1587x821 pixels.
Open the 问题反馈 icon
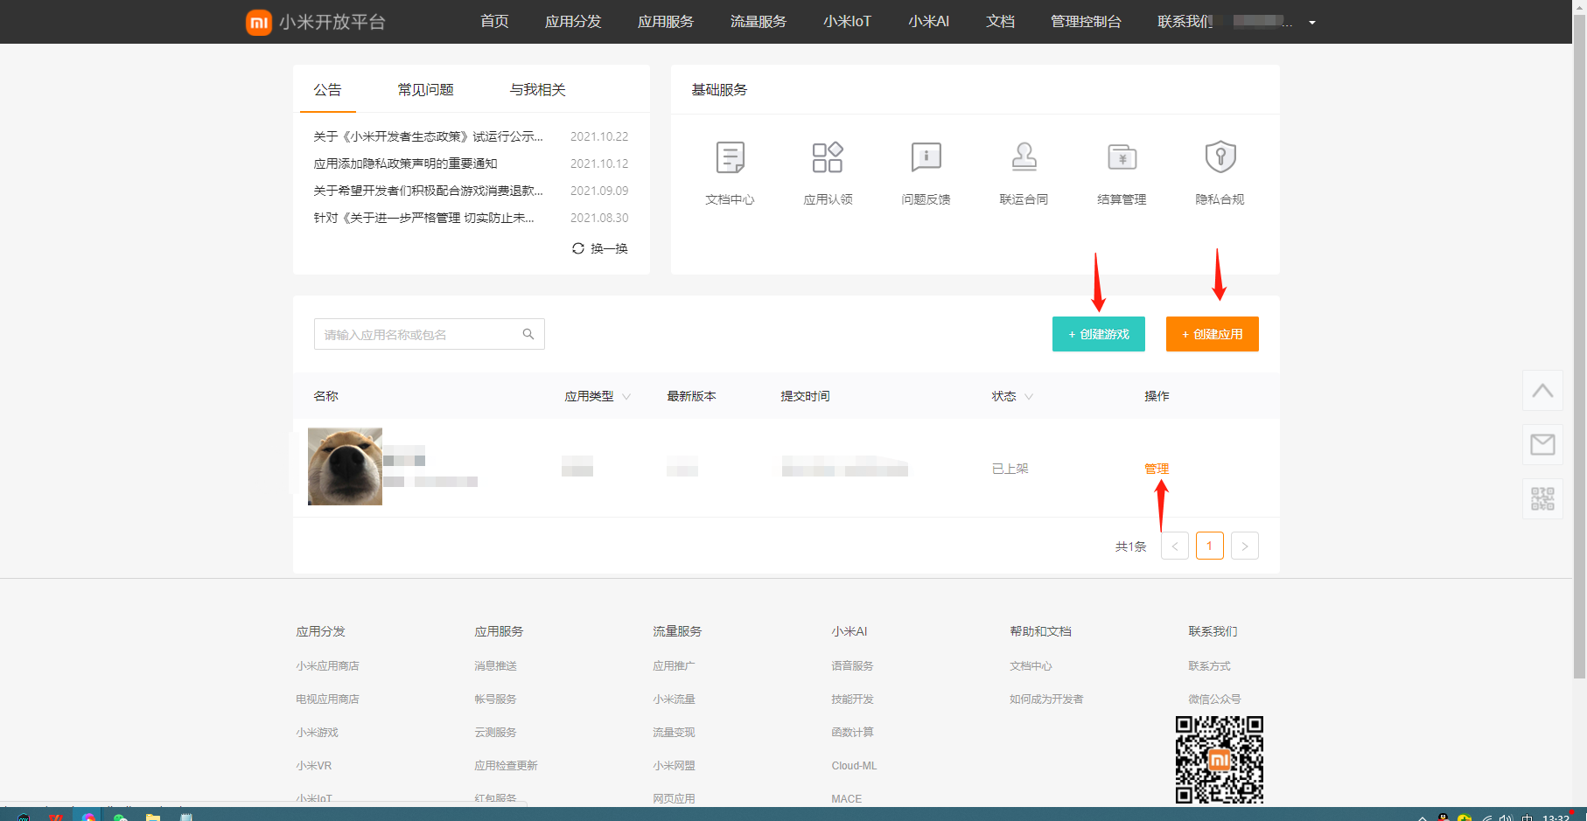[x=926, y=157]
